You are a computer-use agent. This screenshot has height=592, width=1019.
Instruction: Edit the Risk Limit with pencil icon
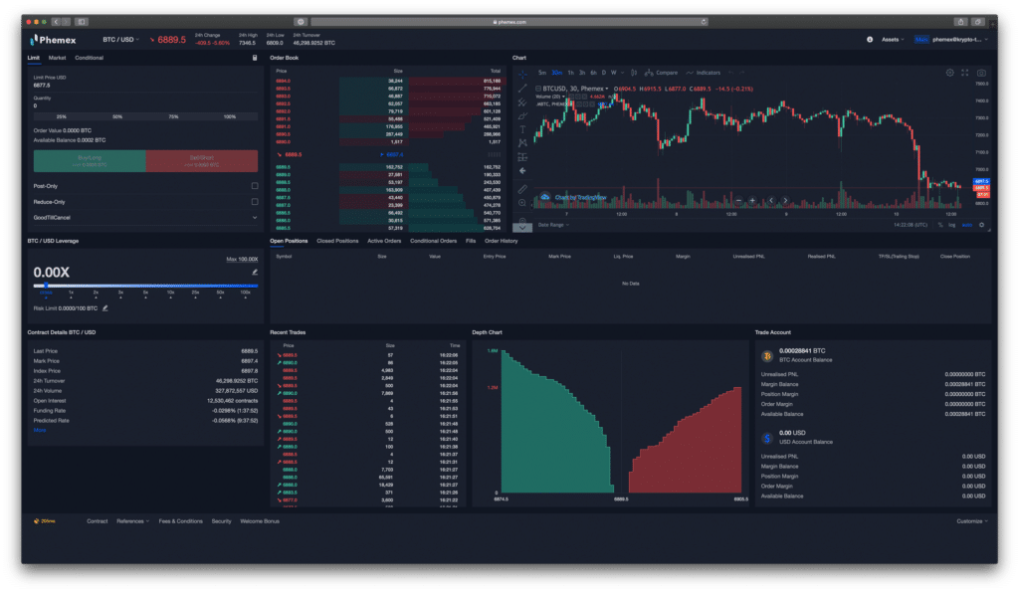105,308
